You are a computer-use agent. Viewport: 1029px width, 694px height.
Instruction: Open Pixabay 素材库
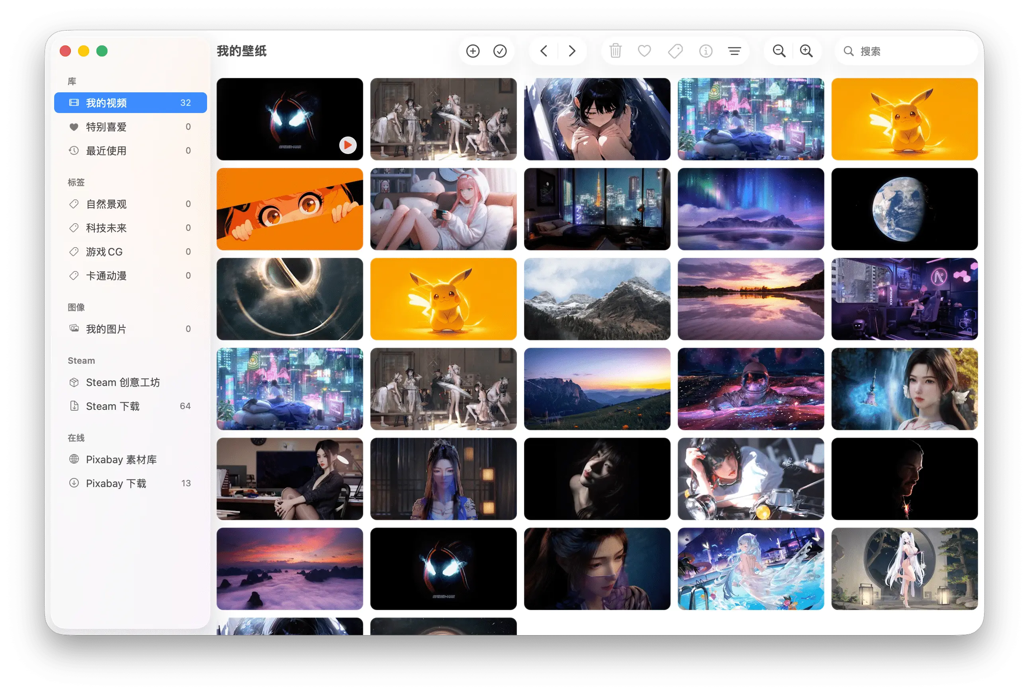[131, 460]
